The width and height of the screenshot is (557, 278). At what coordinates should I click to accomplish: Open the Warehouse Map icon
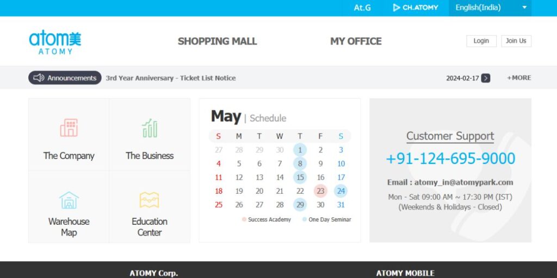click(x=69, y=200)
